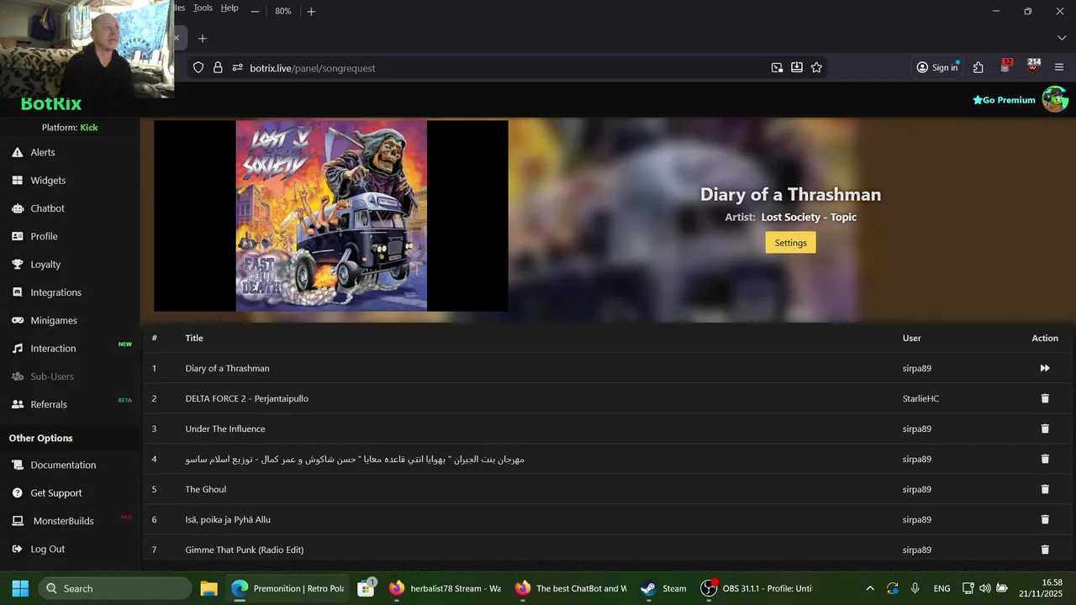Screen dimensions: 1076x605
Task: Delete DELTA FORCE 2 - Perjantaipullo from queue
Action: (1045, 398)
